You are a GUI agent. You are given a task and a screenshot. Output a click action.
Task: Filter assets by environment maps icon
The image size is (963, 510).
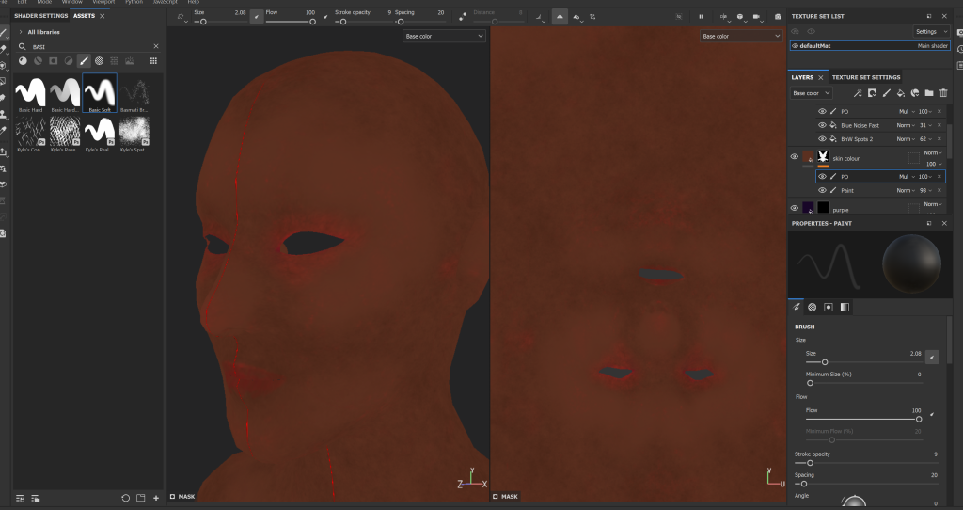pyautogui.click(x=130, y=61)
